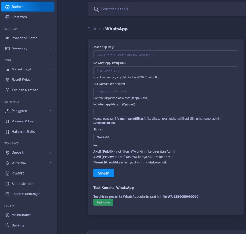Click the No Whatsapp Khusus optional field
Viewport: 246px width, 234px height.
click(166, 112)
